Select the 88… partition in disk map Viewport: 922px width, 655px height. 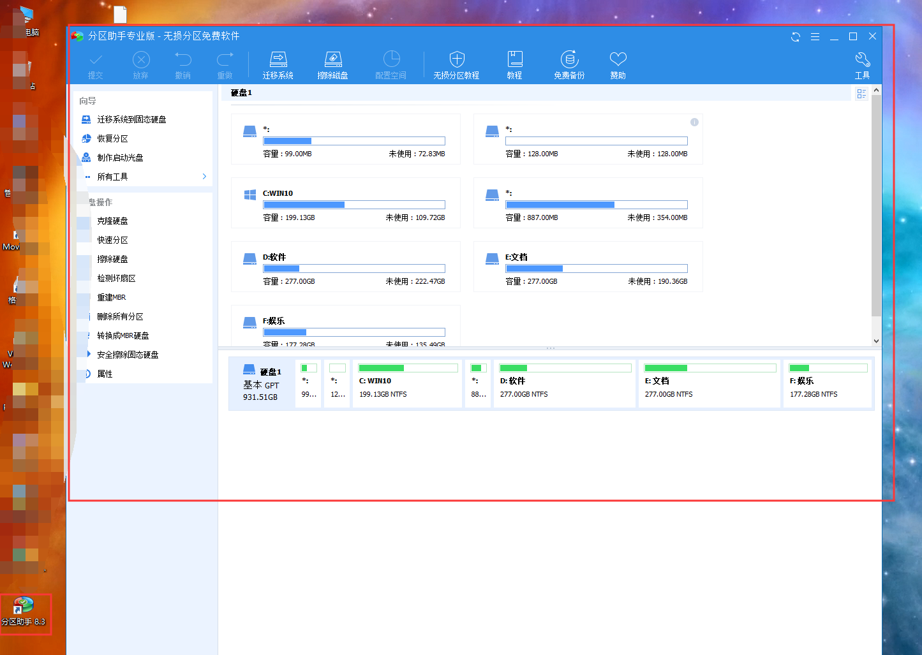(x=479, y=383)
